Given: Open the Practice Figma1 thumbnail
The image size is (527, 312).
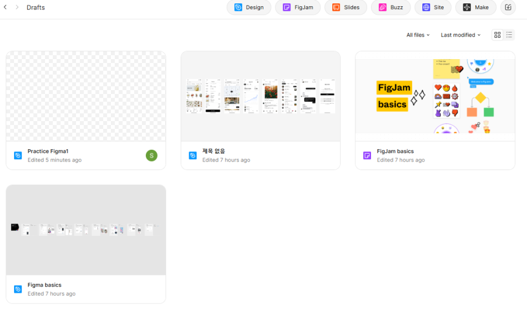Looking at the screenshot, I should [x=86, y=96].
